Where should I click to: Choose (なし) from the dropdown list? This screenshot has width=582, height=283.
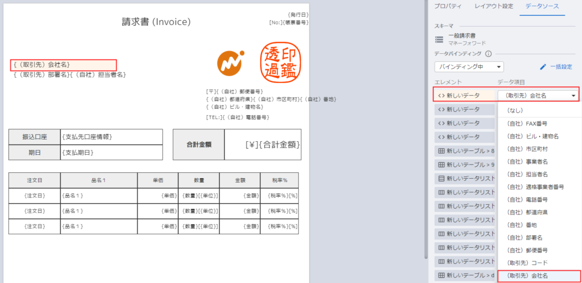pyautogui.click(x=540, y=110)
